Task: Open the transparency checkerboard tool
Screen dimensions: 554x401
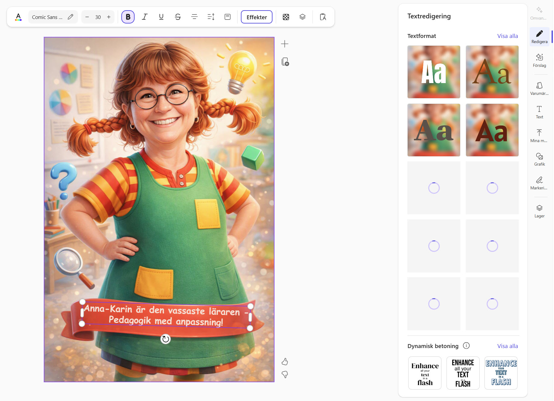Action: point(286,17)
